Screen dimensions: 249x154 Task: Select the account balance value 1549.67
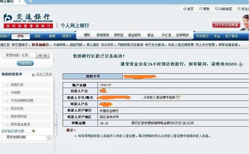pos(105,85)
